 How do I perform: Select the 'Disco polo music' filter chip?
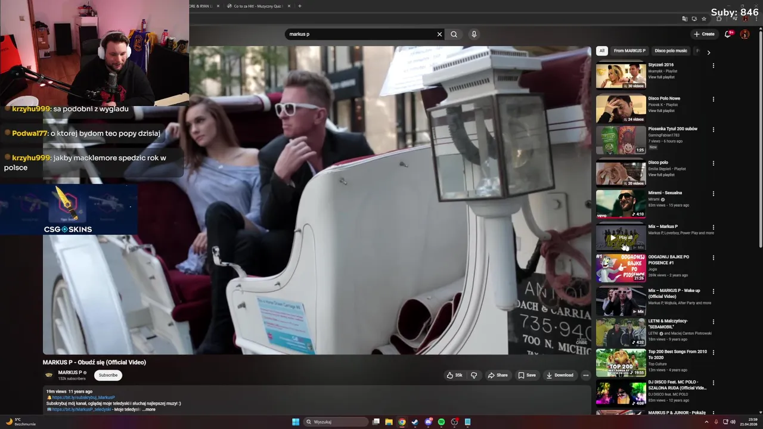click(x=671, y=51)
